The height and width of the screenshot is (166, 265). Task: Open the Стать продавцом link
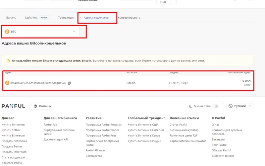coord(13,157)
